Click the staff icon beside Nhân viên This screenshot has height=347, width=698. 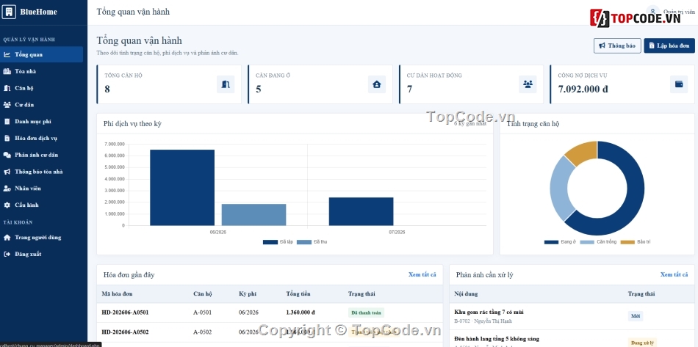pyautogui.click(x=7, y=189)
